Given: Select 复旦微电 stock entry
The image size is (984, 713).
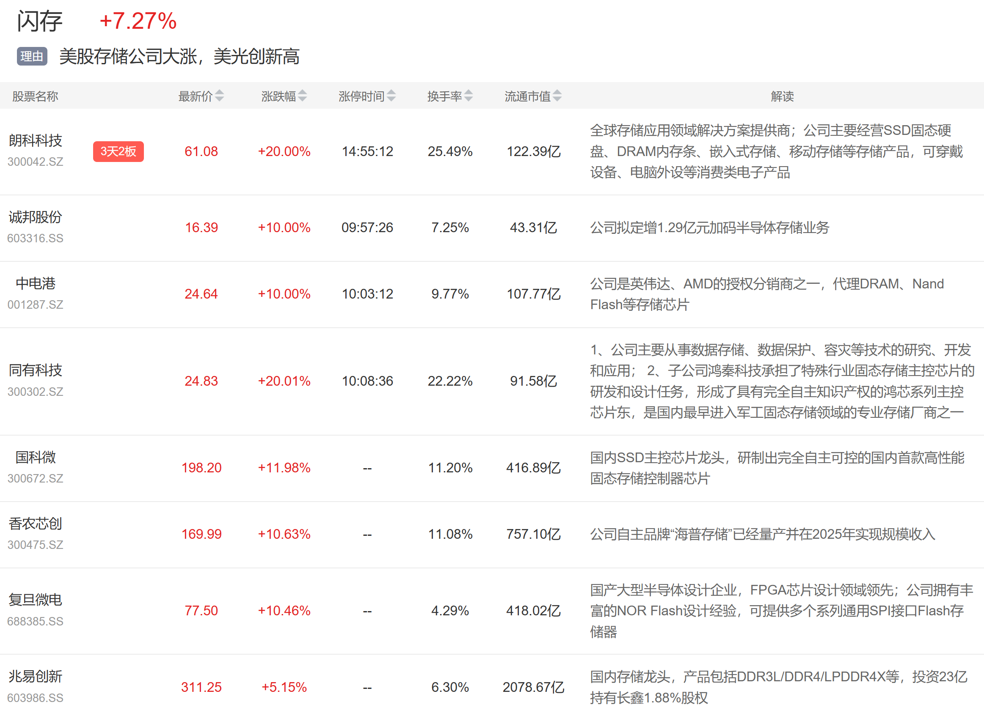Looking at the screenshot, I should (x=36, y=599).
